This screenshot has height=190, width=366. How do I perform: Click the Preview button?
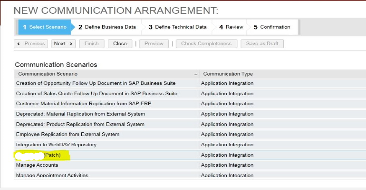coord(154,44)
